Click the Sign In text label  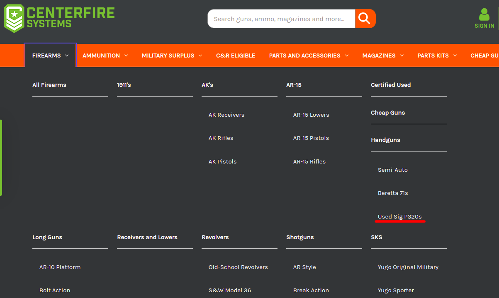pyautogui.click(x=484, y=26)
